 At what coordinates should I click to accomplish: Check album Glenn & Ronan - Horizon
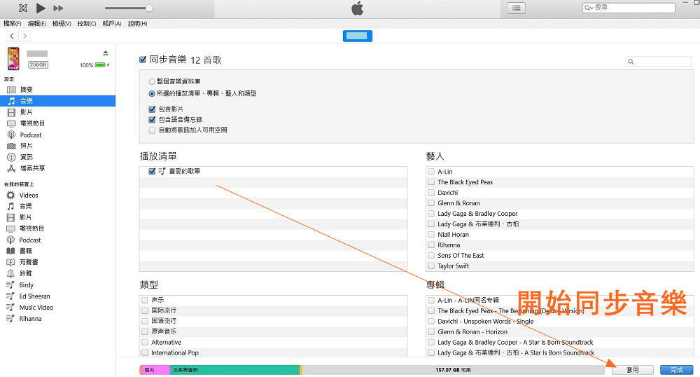431,332
